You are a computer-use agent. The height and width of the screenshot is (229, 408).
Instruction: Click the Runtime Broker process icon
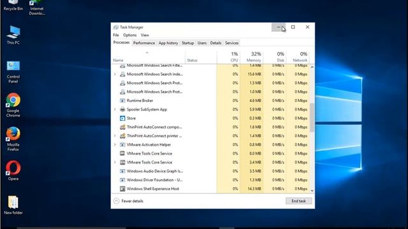[x=122, y=101]
